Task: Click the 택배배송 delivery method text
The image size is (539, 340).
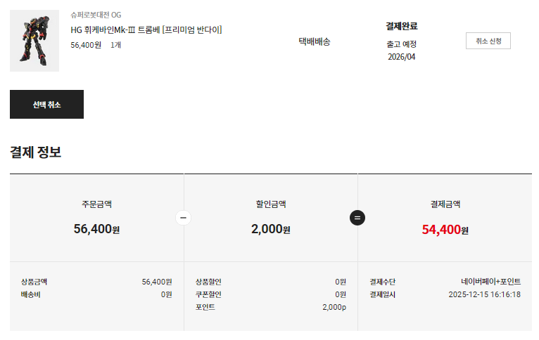Action: pyautogui.click(x=315, y=41)
